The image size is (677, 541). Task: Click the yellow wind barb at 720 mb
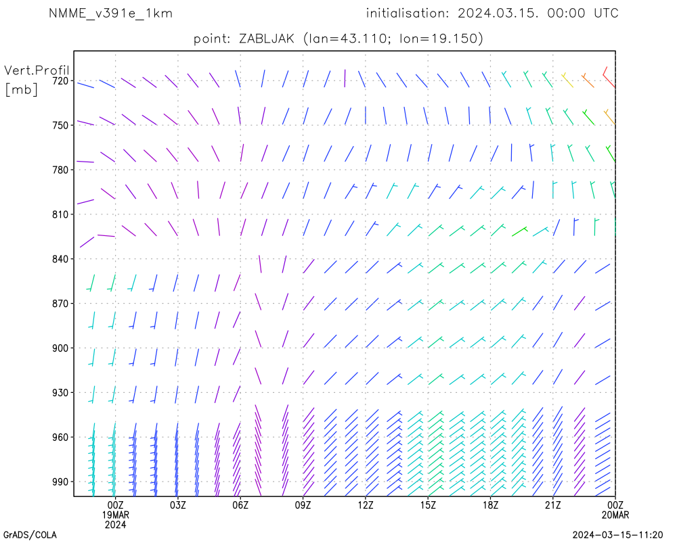567,80
